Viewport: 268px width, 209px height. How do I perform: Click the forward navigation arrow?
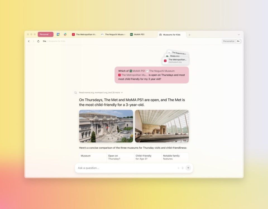(33, 41)
